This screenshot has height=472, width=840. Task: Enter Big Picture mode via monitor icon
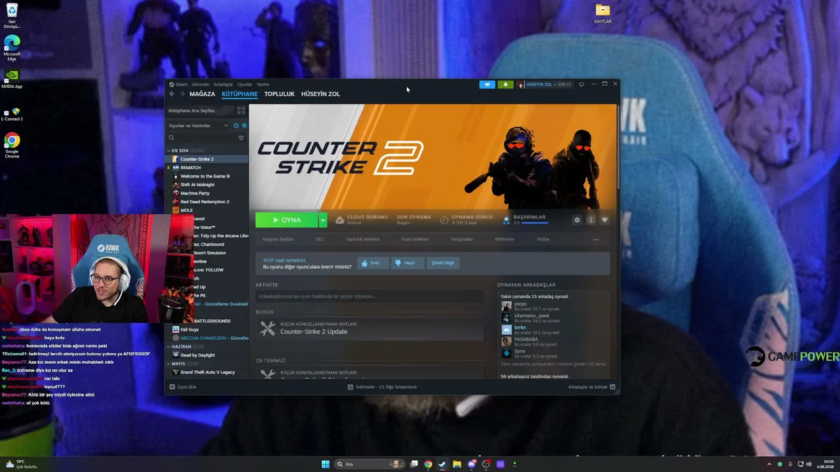[581, 85]
